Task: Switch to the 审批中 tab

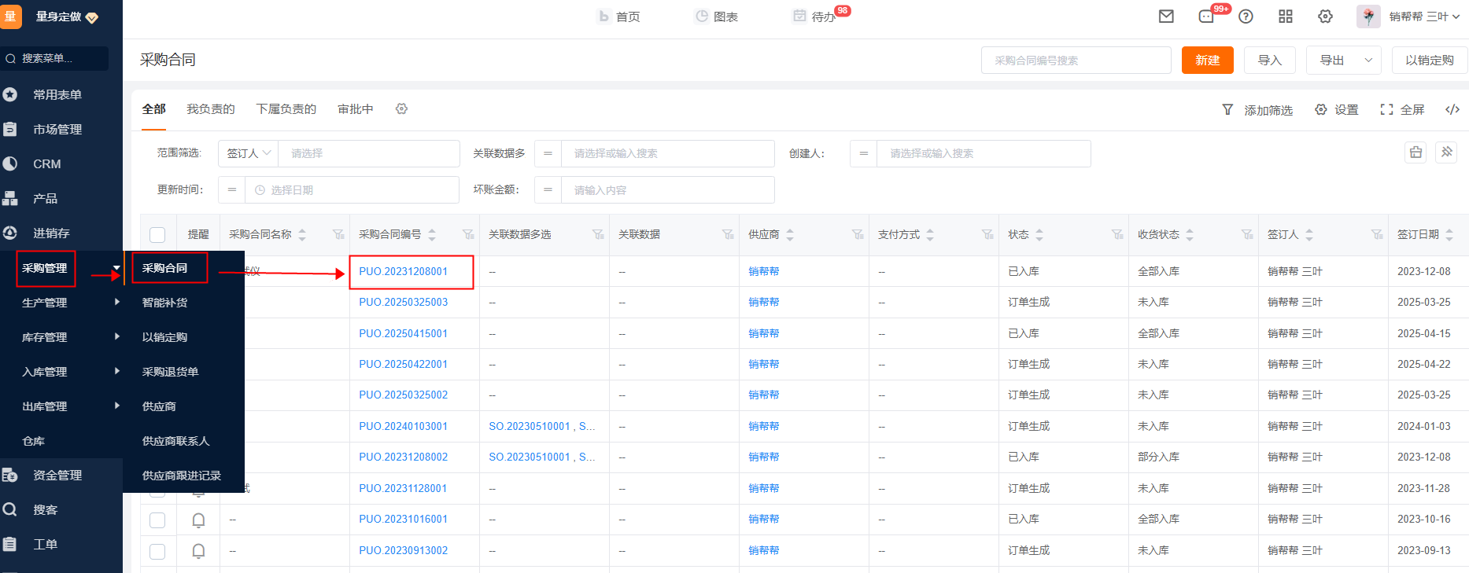Action: (356, 109)
